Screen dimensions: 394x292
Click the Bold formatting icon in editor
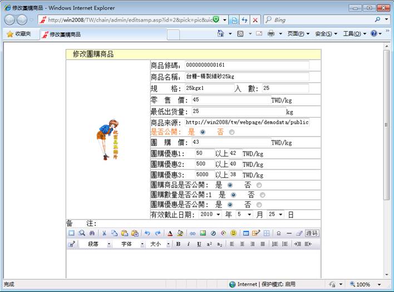point(179,244)
